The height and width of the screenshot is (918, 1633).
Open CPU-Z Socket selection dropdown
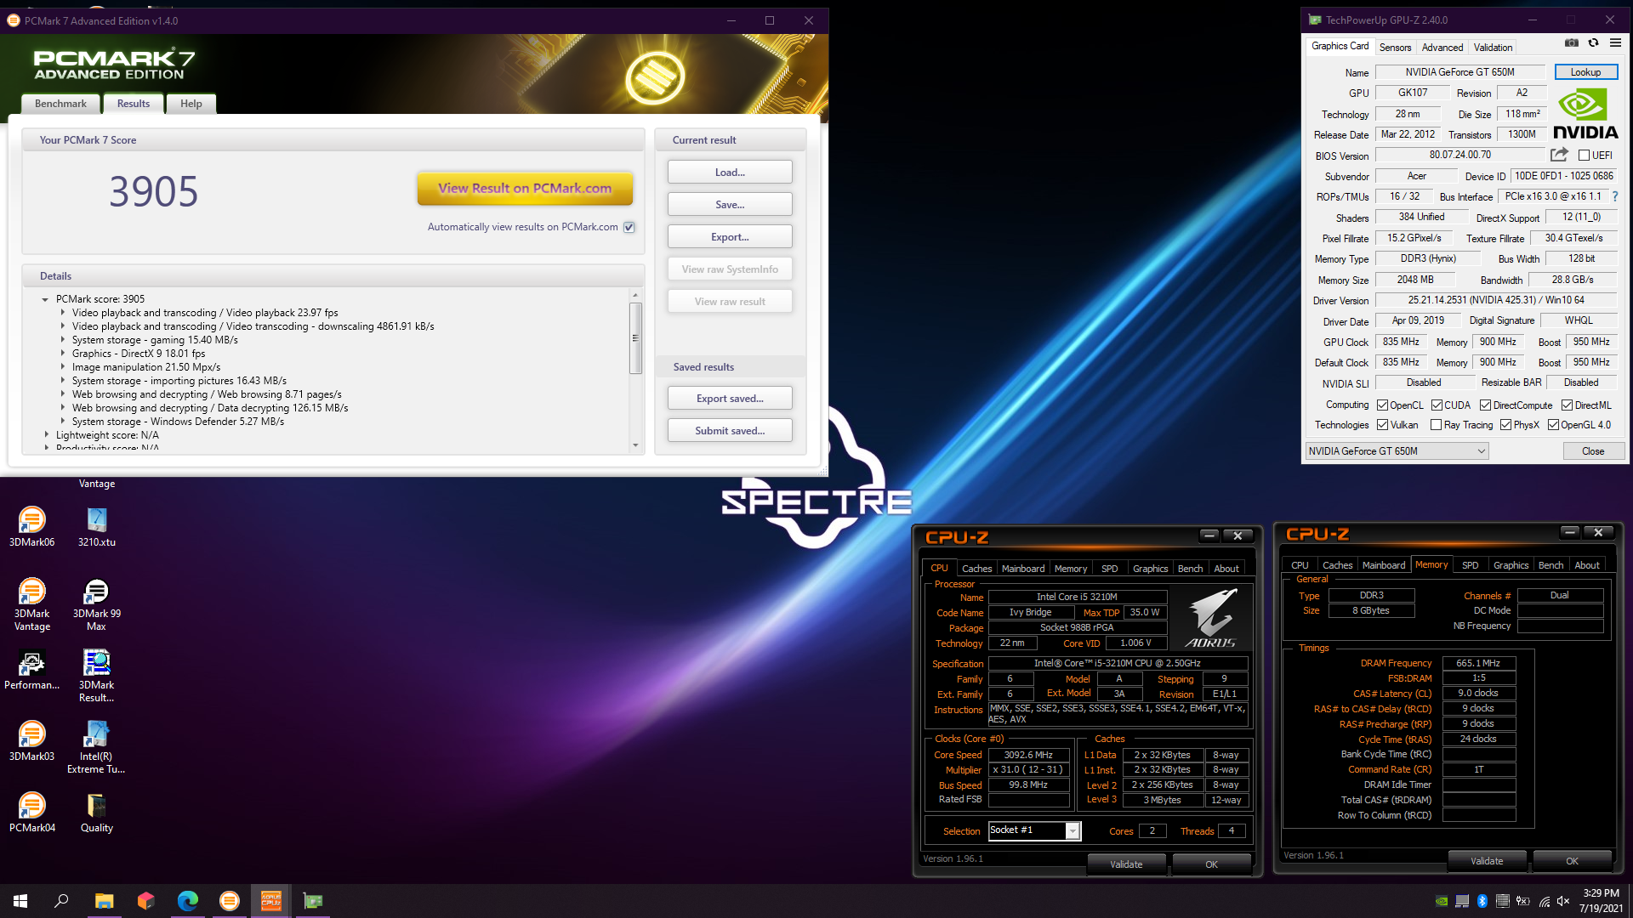(x=1073, y=830)
